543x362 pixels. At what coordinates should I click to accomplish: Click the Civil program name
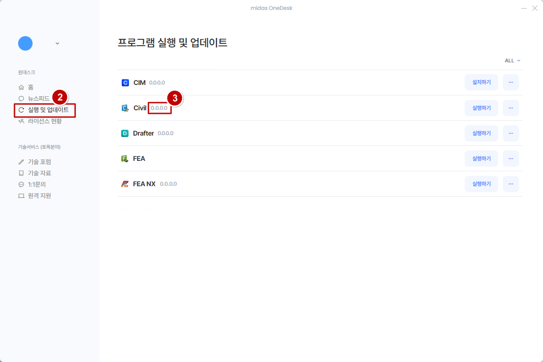tap(140, 108)
